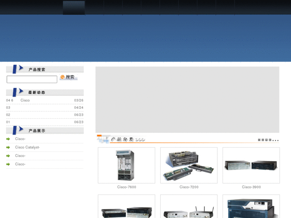Select the highlighted tab in top navigation bar
The height and width of the screenshot is (218, 291).
click(x=74, y=8)
